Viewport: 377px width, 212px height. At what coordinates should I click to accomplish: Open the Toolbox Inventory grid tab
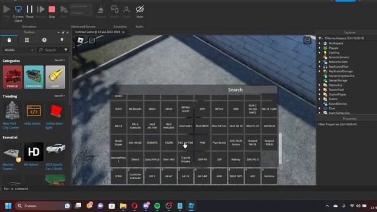click(x=27, y=40)
